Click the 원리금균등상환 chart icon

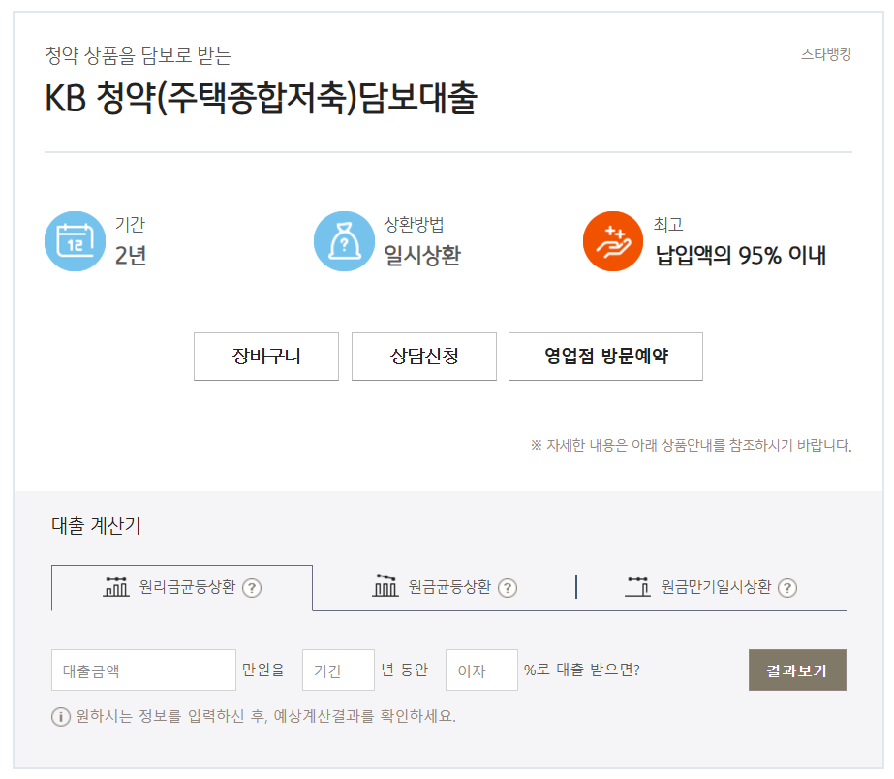point(116,586)
